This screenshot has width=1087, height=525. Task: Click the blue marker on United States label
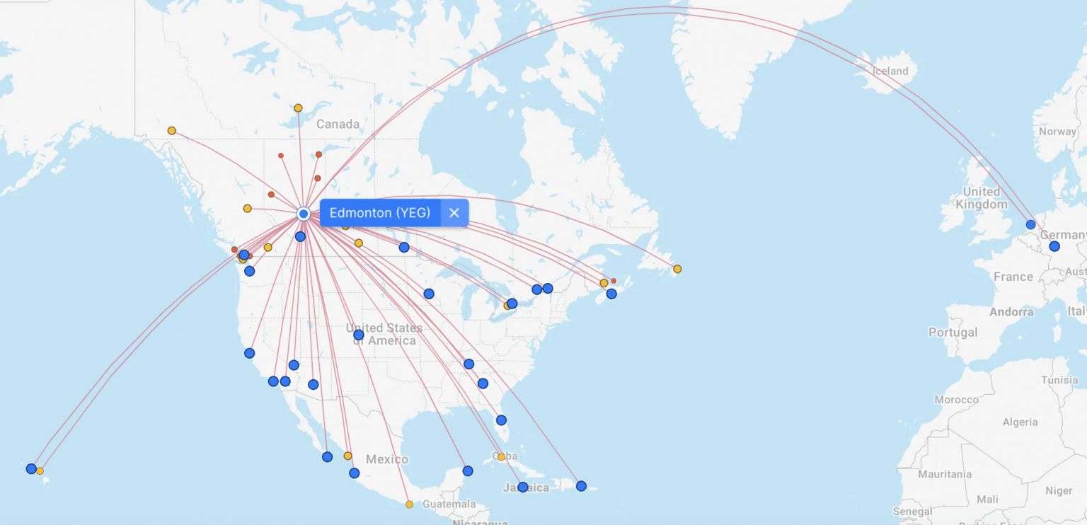[359, 335]
